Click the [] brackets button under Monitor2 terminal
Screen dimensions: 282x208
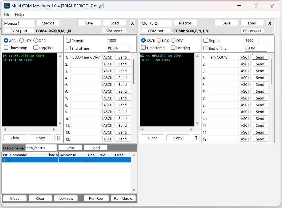point(196,138)
